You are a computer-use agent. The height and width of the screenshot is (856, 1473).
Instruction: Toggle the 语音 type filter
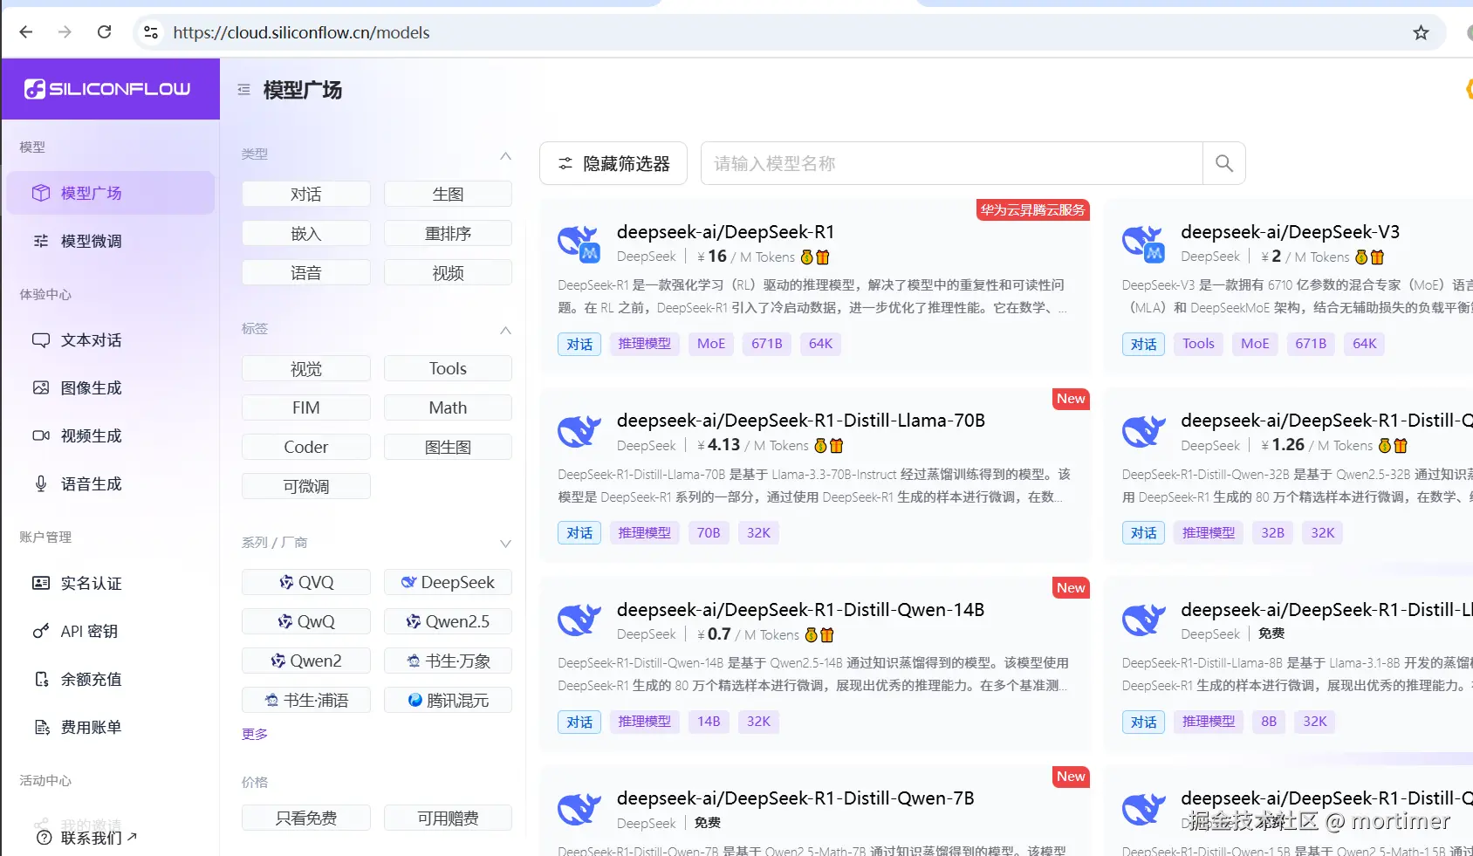tap(306, 272)
